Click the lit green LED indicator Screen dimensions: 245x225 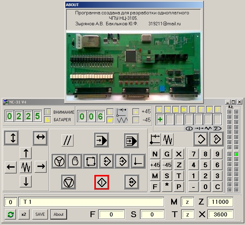point(236,154)
